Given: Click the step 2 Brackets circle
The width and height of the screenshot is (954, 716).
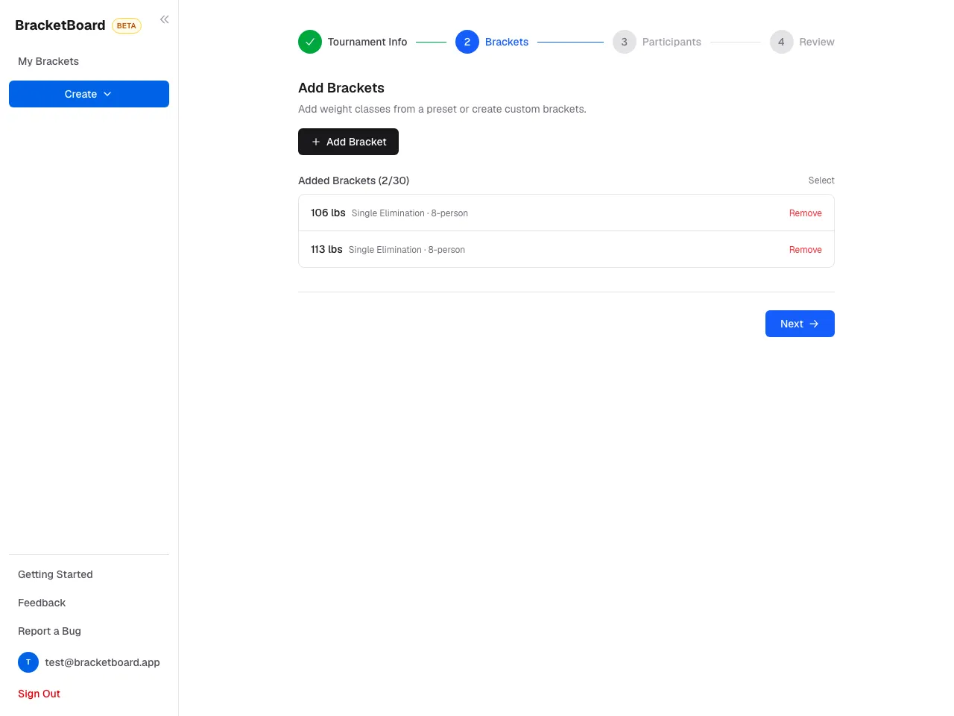Looking at the screenshot, I should click(x=467, y=42).
